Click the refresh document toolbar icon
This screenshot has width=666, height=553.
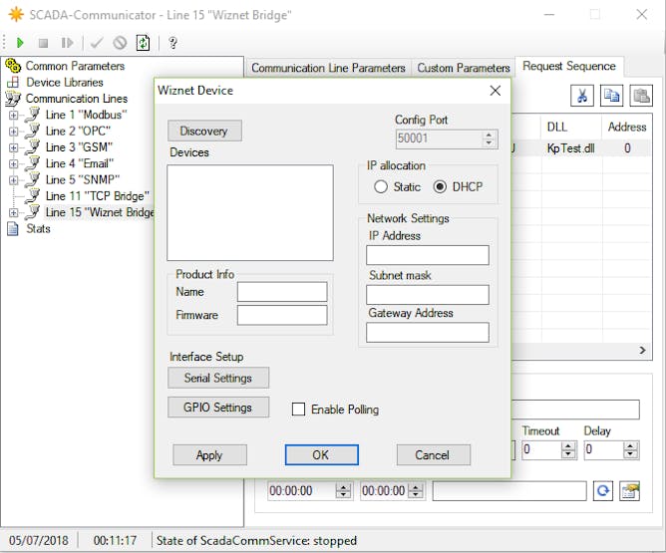(x=143, y=43)
